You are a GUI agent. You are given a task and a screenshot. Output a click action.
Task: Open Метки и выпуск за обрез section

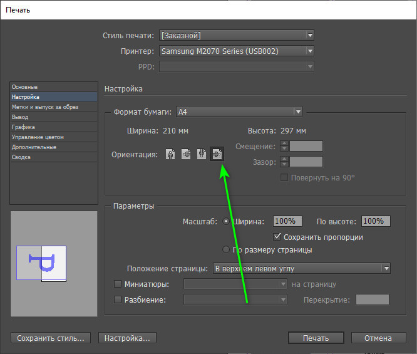pos(54,107)
